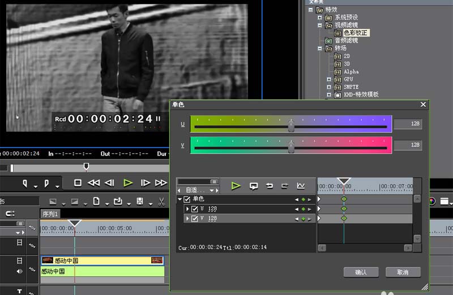Switch to the 序列1 sequence tab
The image size is (453, 295).
tap(50, 214)
